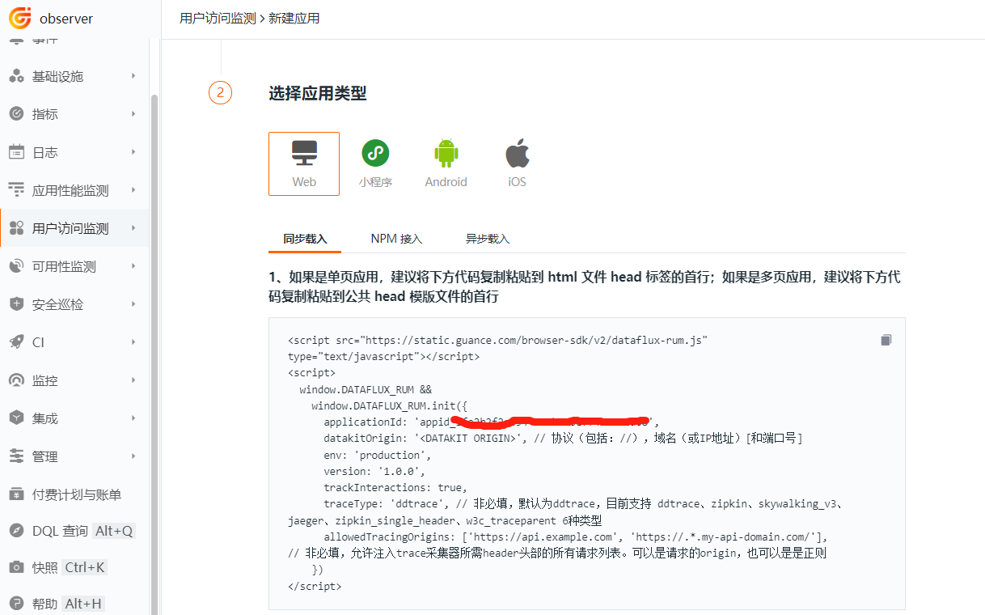Select the Web application type
Image resolution: width=985 pixels, height=615 pixels.
pyautogui.click(x=304, y=163)
